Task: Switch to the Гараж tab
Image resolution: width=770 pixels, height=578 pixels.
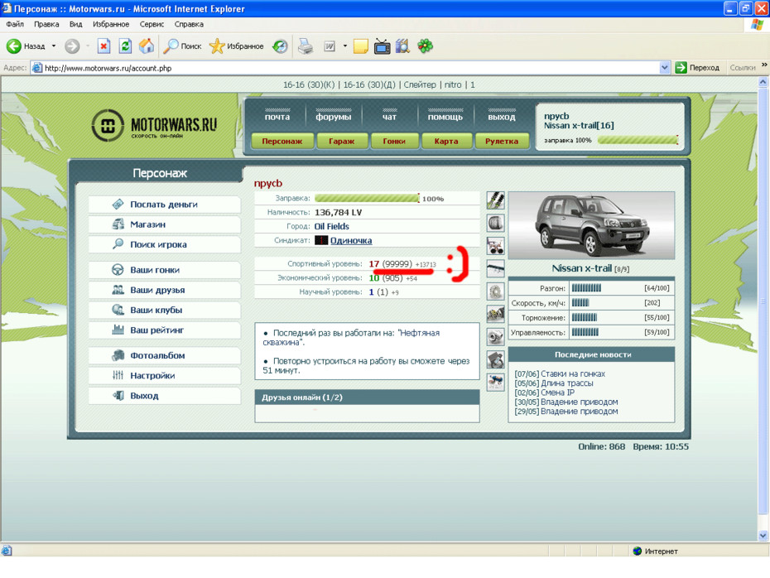Action: point(342,141)
